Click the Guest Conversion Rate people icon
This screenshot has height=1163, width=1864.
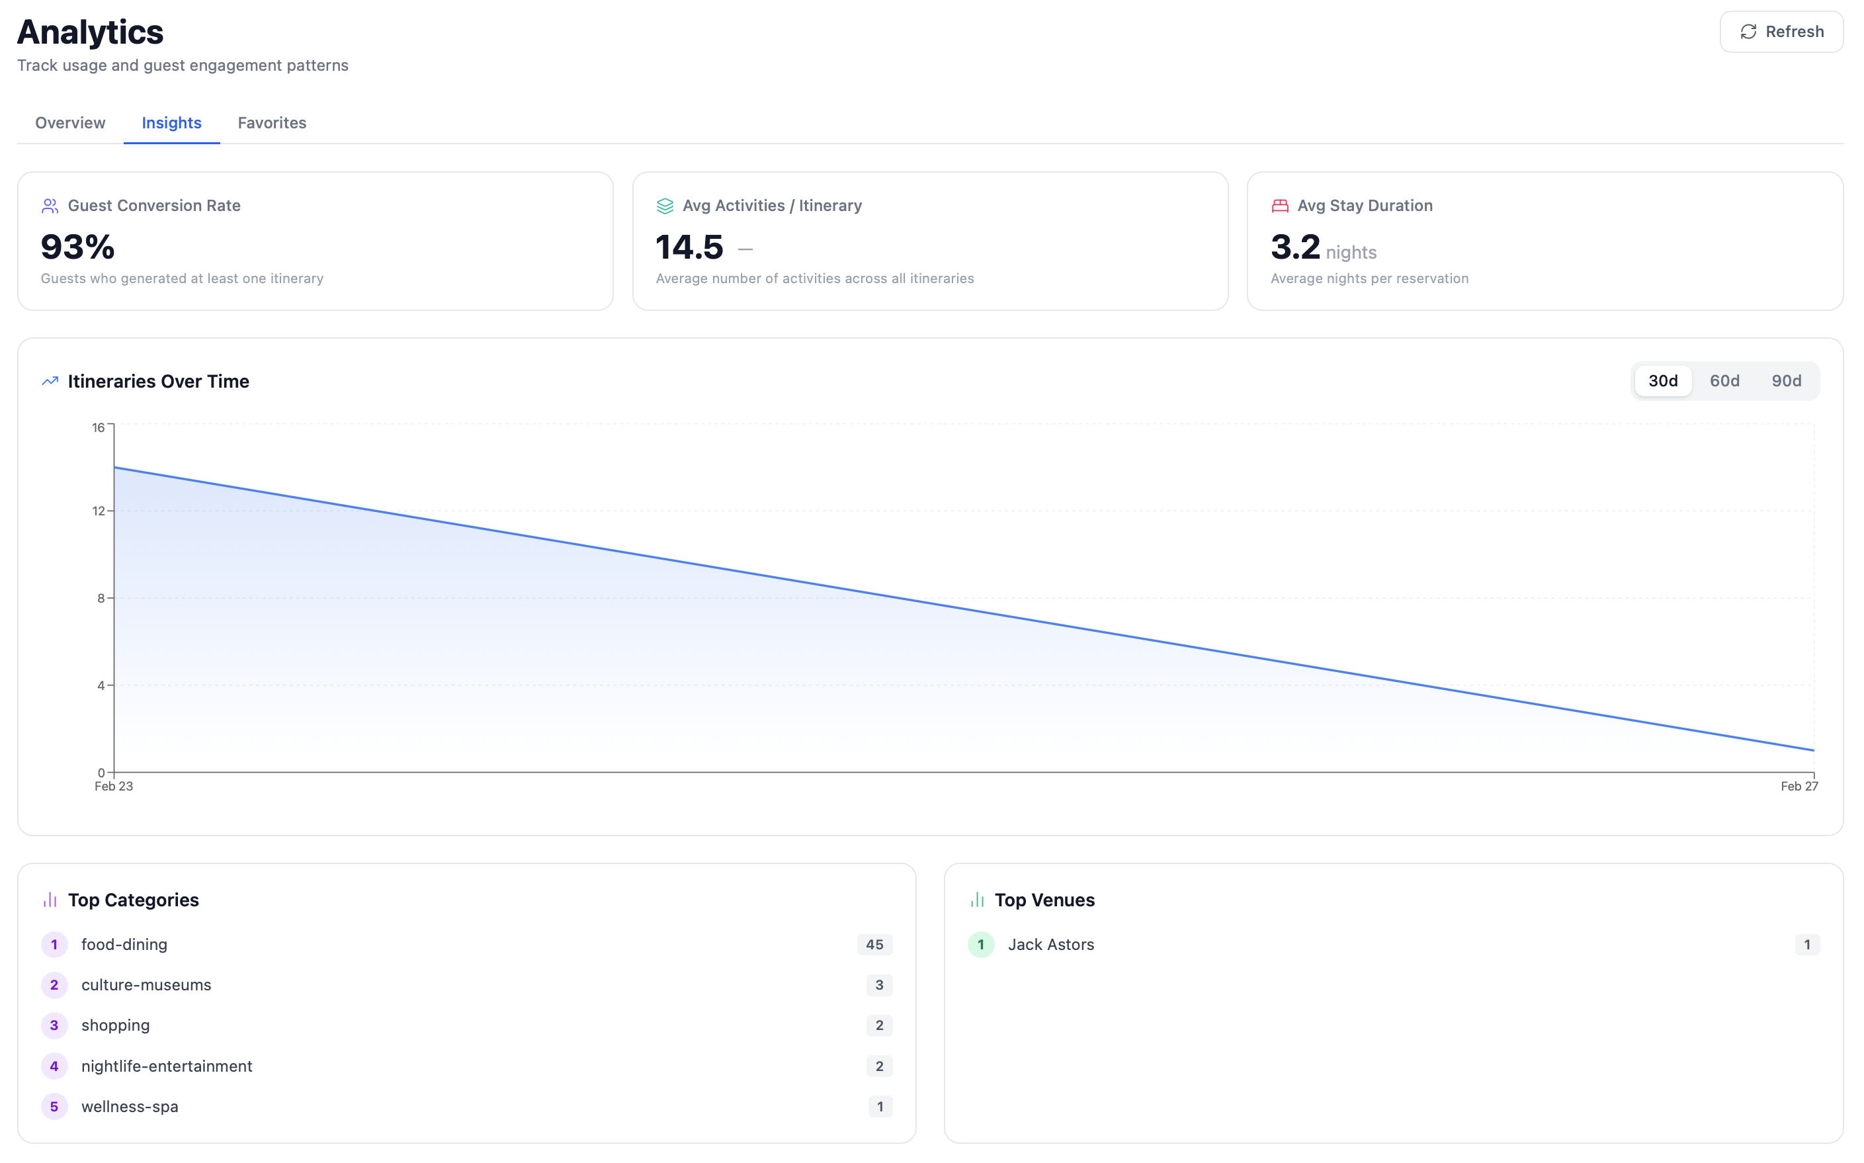[x=49, y=205]
